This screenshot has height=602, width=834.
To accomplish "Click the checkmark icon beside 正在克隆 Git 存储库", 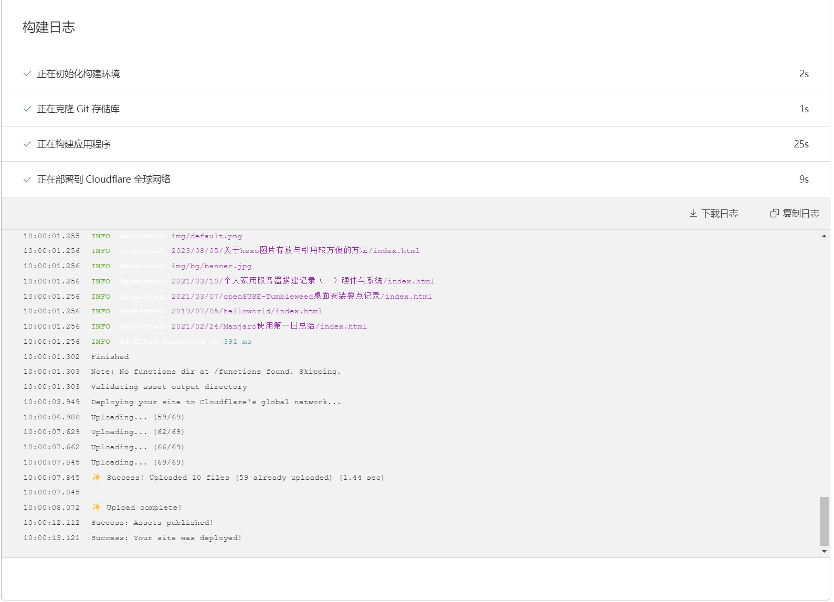I will (x=27, y=109).
